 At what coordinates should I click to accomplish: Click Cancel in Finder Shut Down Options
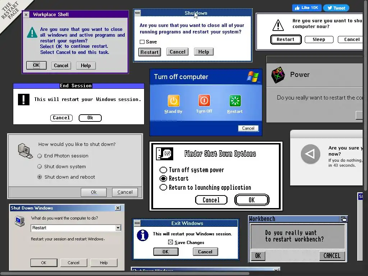click(x=211, y=200)
